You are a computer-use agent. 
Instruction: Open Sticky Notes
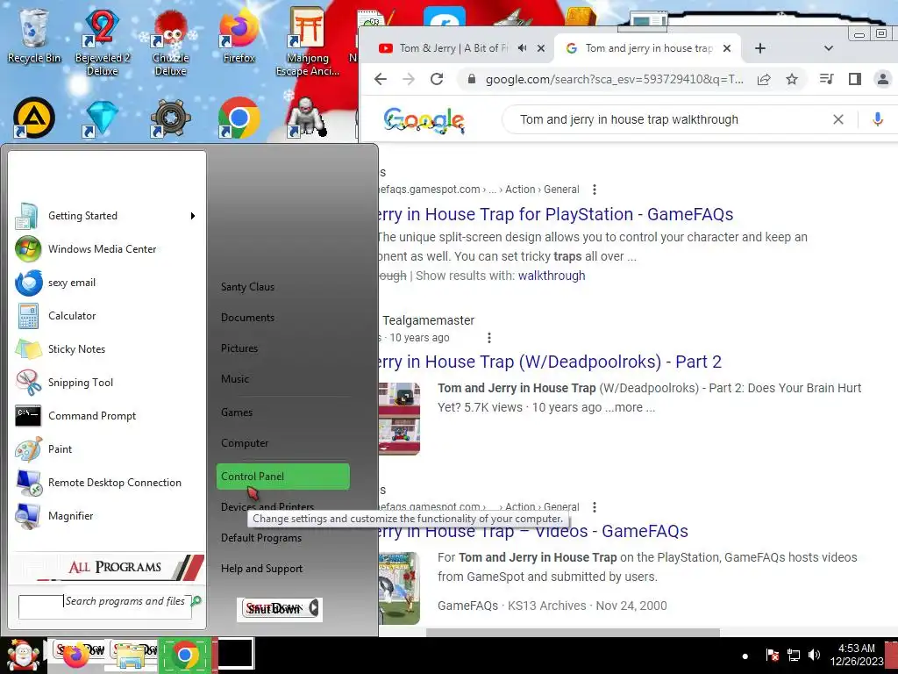click(106, 349)
